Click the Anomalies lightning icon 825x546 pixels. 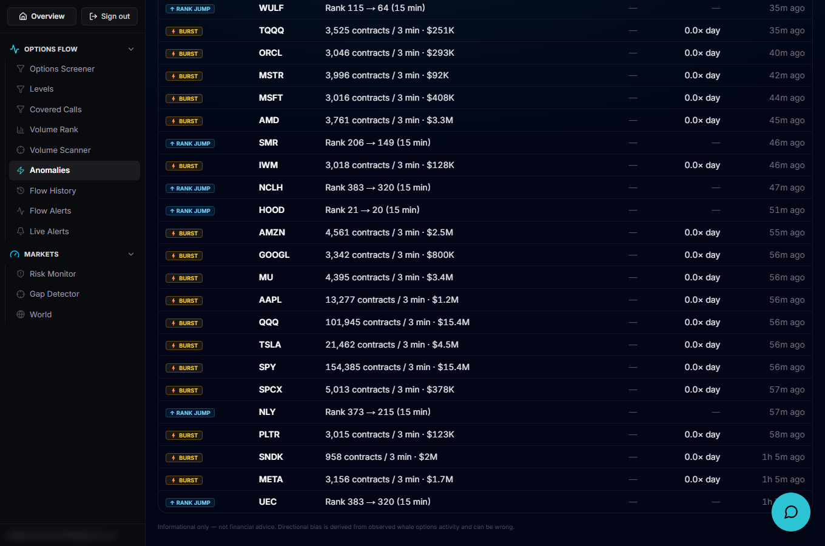21,170
